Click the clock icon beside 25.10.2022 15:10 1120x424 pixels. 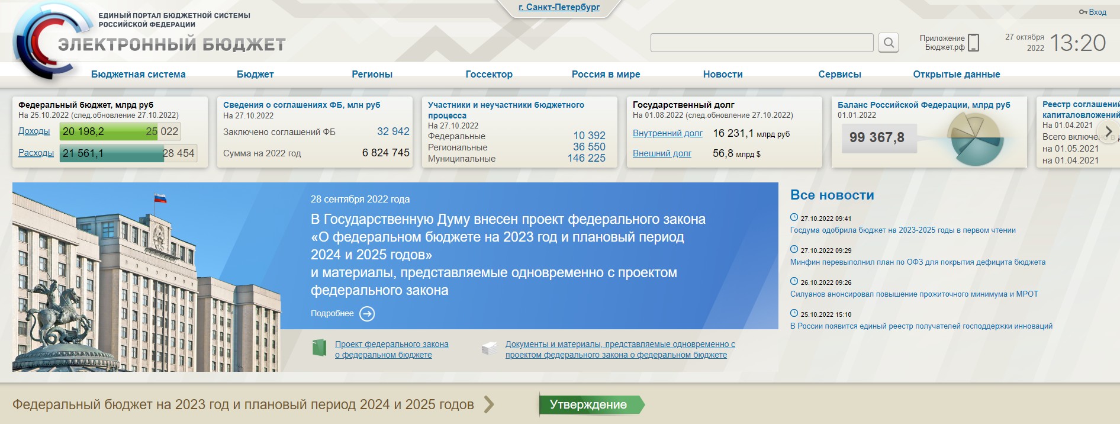pyautogui.click(x=794, y=313)
